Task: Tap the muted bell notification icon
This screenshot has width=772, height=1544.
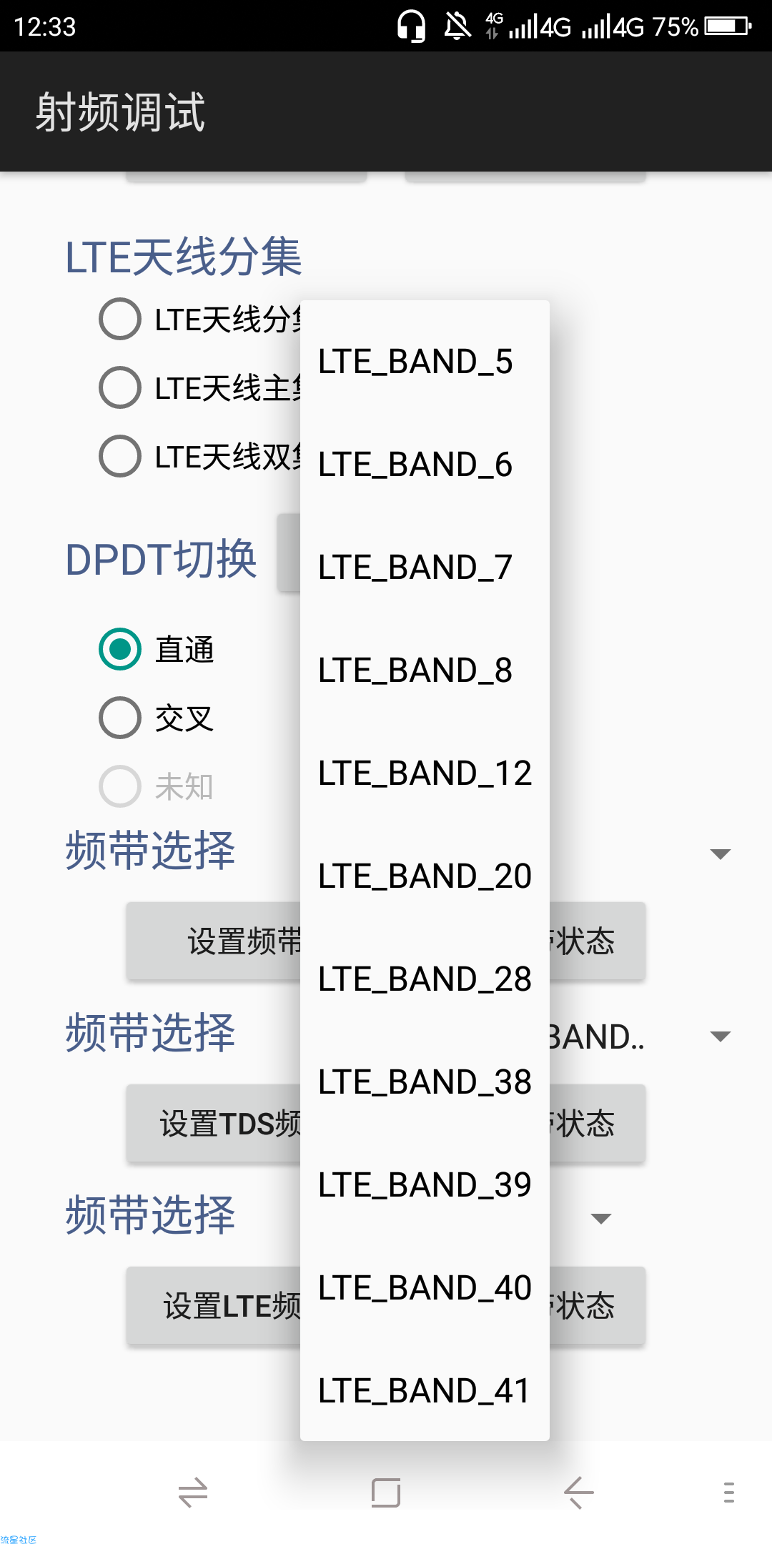Action: pos(457,26)
